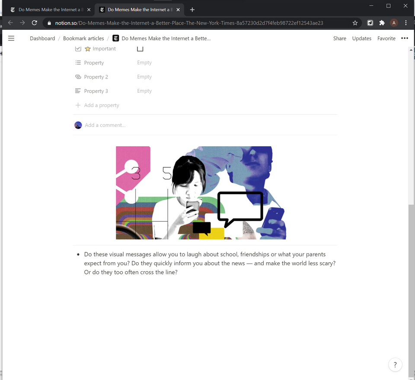Click the text icon beside Property 3

[x=78, y=91]
